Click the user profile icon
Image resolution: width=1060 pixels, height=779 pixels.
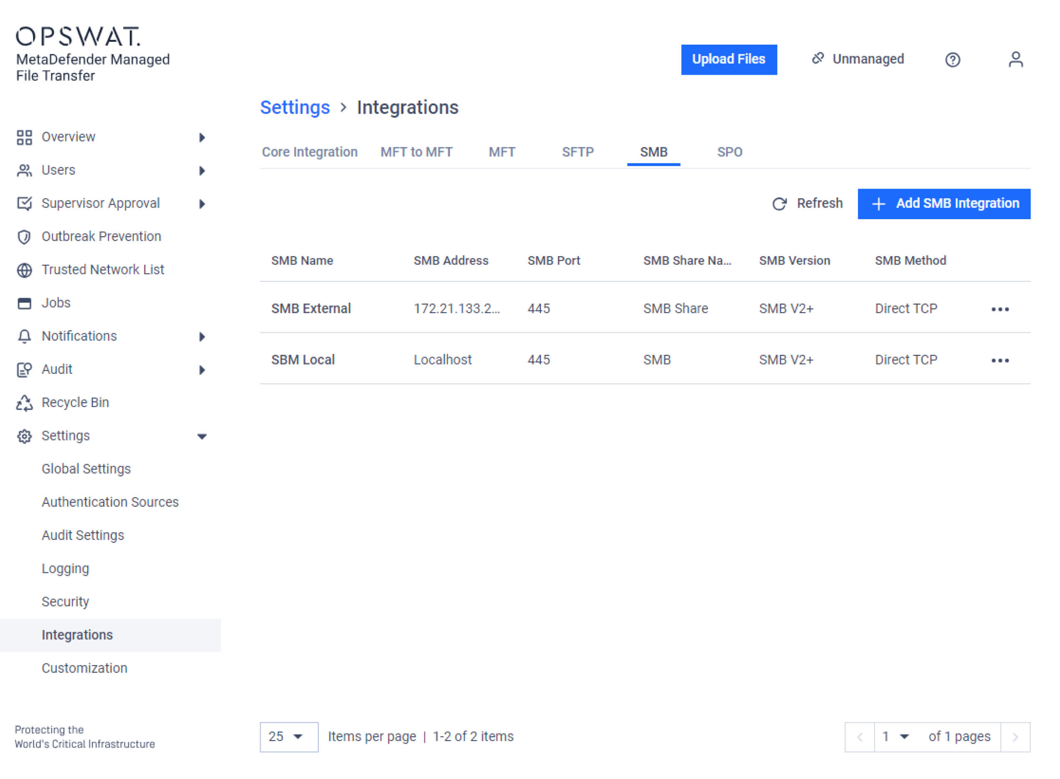click(1017, 59)
